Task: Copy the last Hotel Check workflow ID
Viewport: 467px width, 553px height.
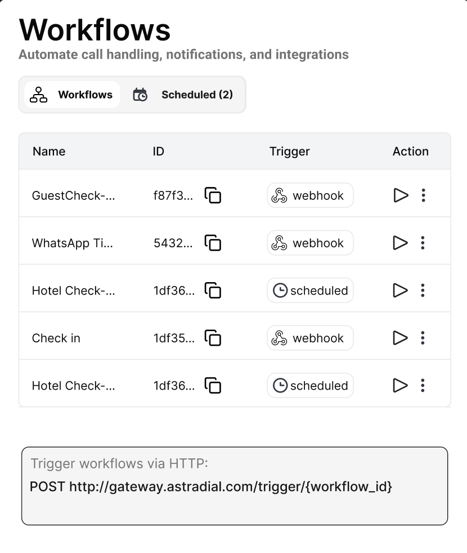Action: [x=213, y=386]
